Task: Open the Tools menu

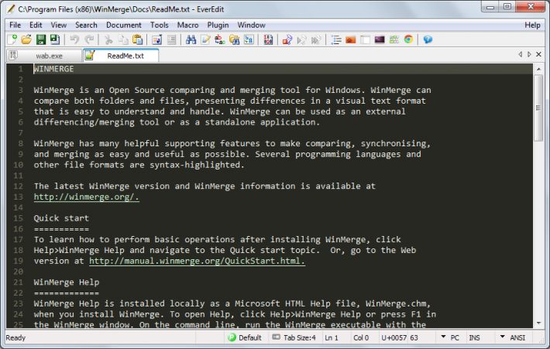Action: click(160, 26)
